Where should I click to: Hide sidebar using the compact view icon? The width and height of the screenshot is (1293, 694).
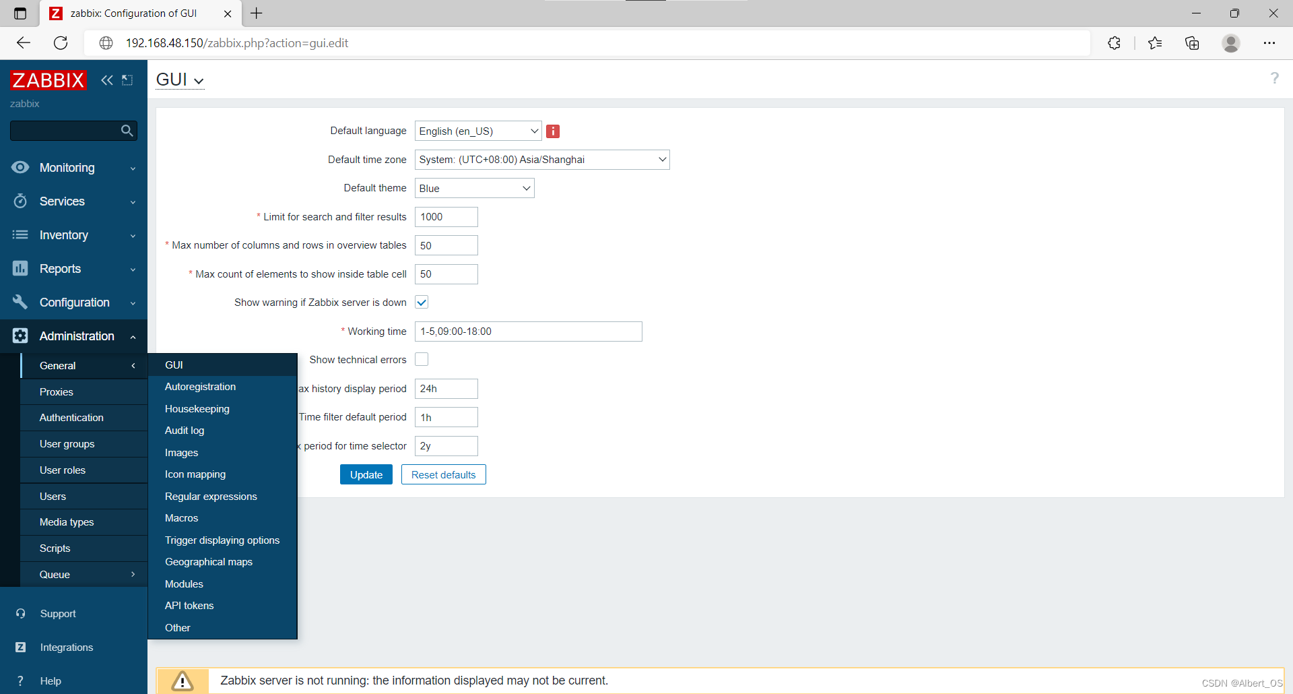(127, 80)
